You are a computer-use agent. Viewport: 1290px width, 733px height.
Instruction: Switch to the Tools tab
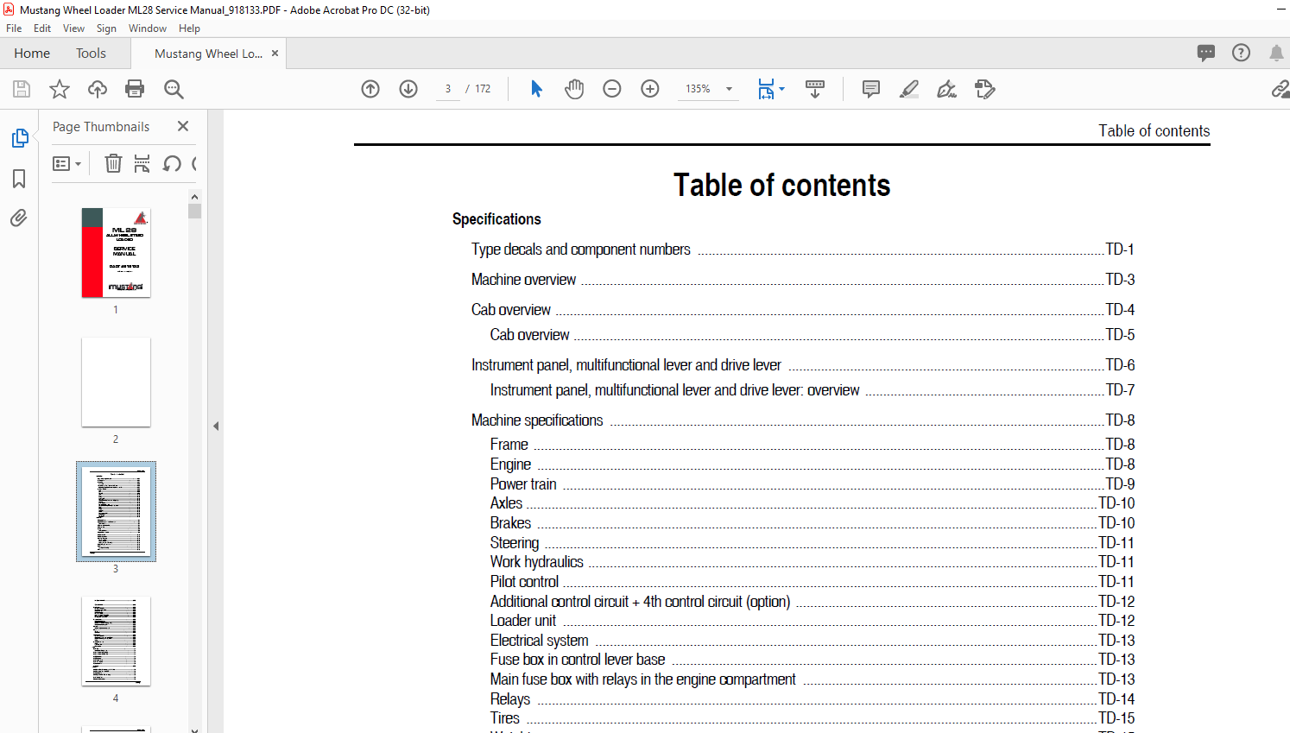pyautogui.click(x=91, y=54)
